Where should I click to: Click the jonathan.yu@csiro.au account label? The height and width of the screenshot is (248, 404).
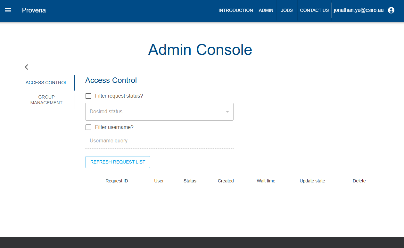pos(359,10)
